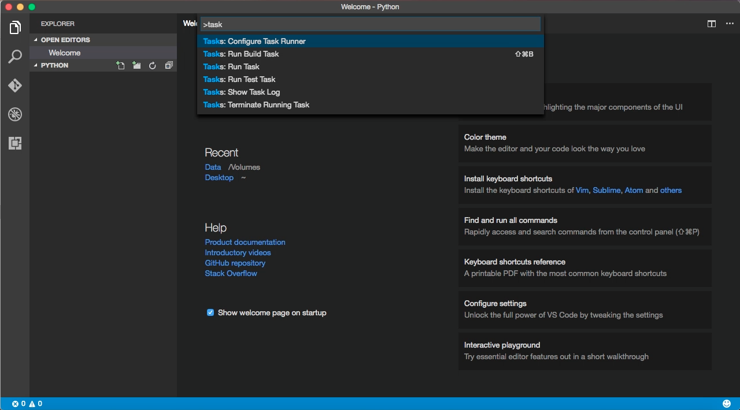Screen dimensions: 740x410
Task: Click the others keyboard shortcuts link
Action: tap(671, 190)
